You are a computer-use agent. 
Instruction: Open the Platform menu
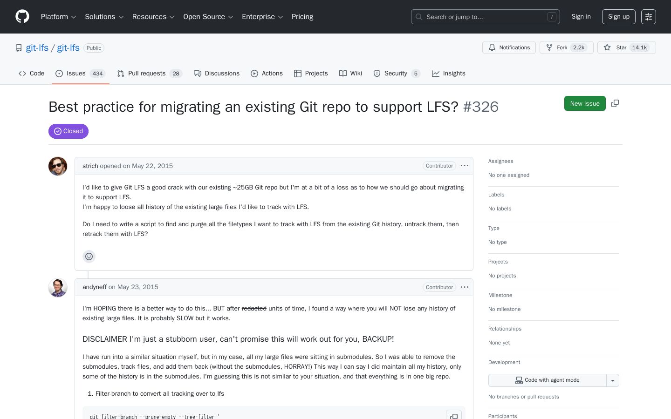[59, 17]
